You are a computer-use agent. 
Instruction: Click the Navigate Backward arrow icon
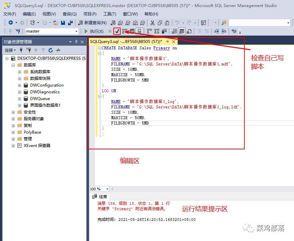click(11, 23)
